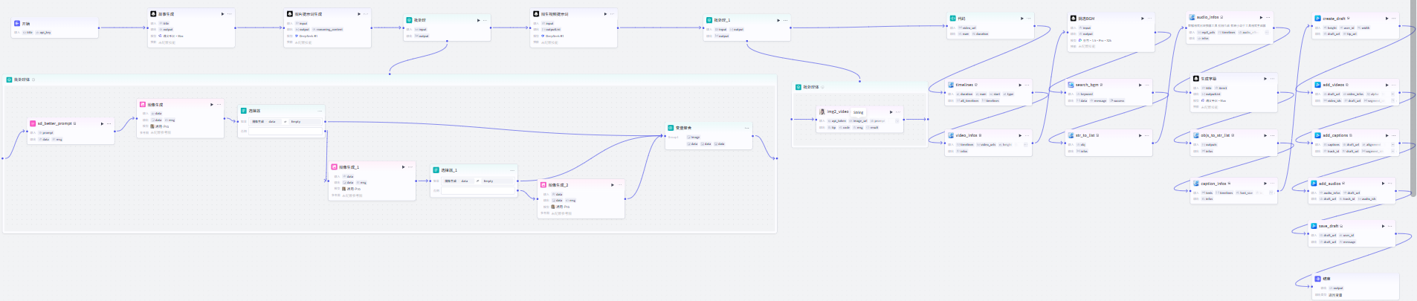
Task: Click the BGM LLM node icon
Action: 1074,19
